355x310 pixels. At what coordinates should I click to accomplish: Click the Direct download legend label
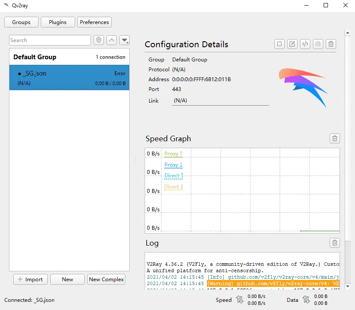[x=173, y=187]
